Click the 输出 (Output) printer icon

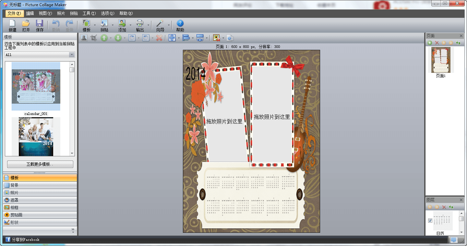(x=140, y=23)
